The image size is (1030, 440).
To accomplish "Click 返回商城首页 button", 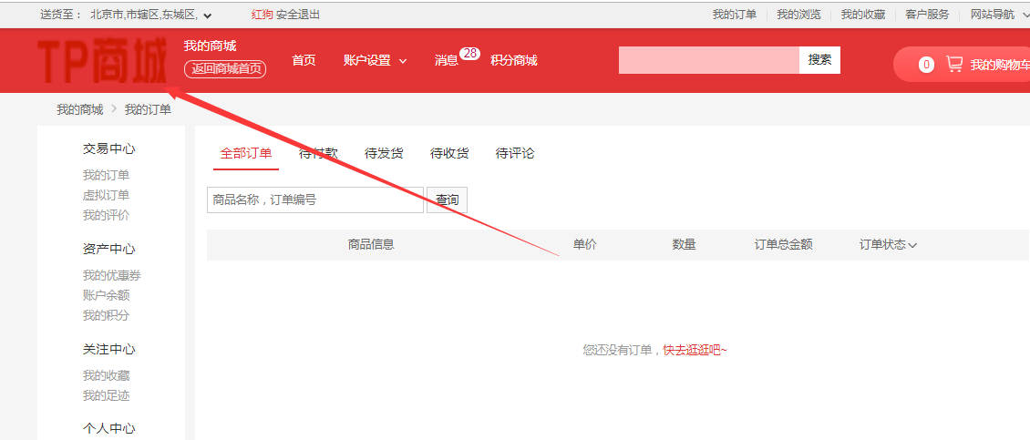I will point(225,68).
